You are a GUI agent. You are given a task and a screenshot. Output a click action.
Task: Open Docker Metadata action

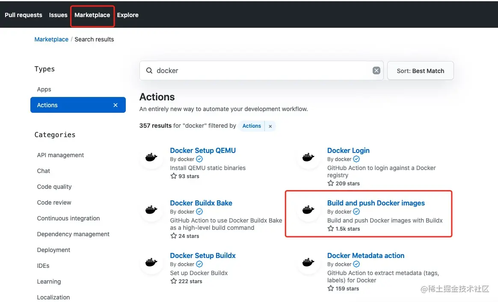click(365, 256)
